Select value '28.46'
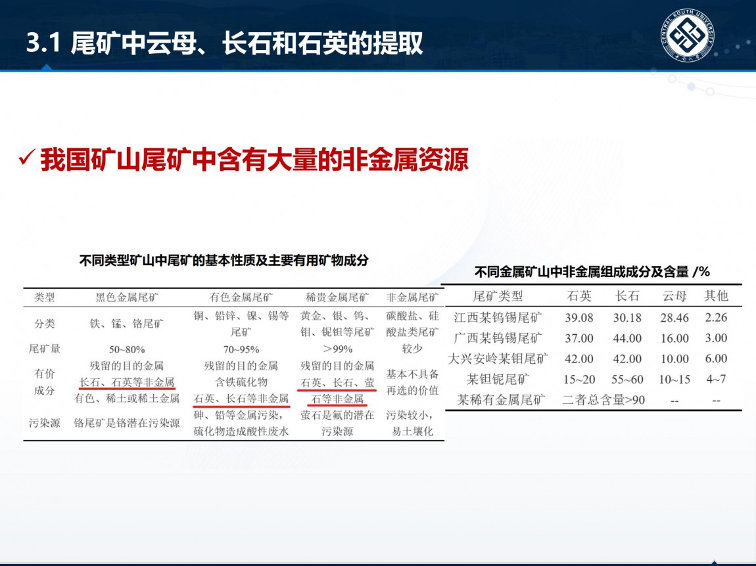Viewport: 756px width, 566px height. pyautogui.click(x=674, y=318)
